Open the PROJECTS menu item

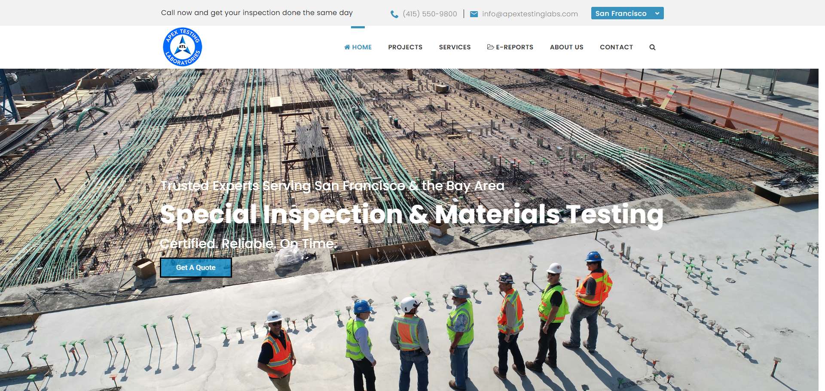[x=405, y=47]
